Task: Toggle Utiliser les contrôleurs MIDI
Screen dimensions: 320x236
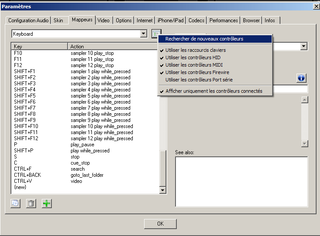Action: coord(194,65)
